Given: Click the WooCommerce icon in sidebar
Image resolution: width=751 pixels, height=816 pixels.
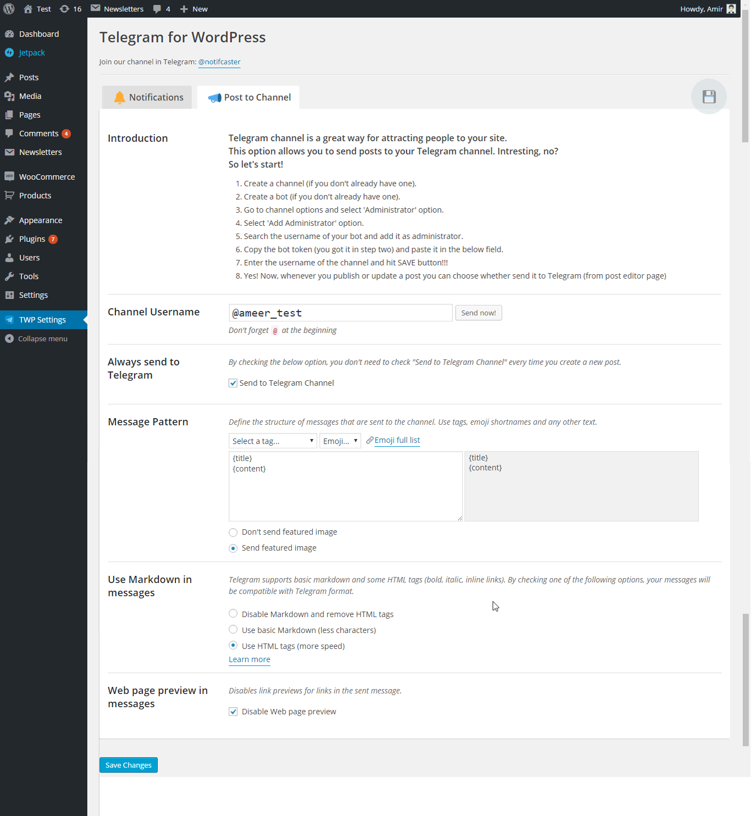Looking at the screenshot, I should point(9,177).
